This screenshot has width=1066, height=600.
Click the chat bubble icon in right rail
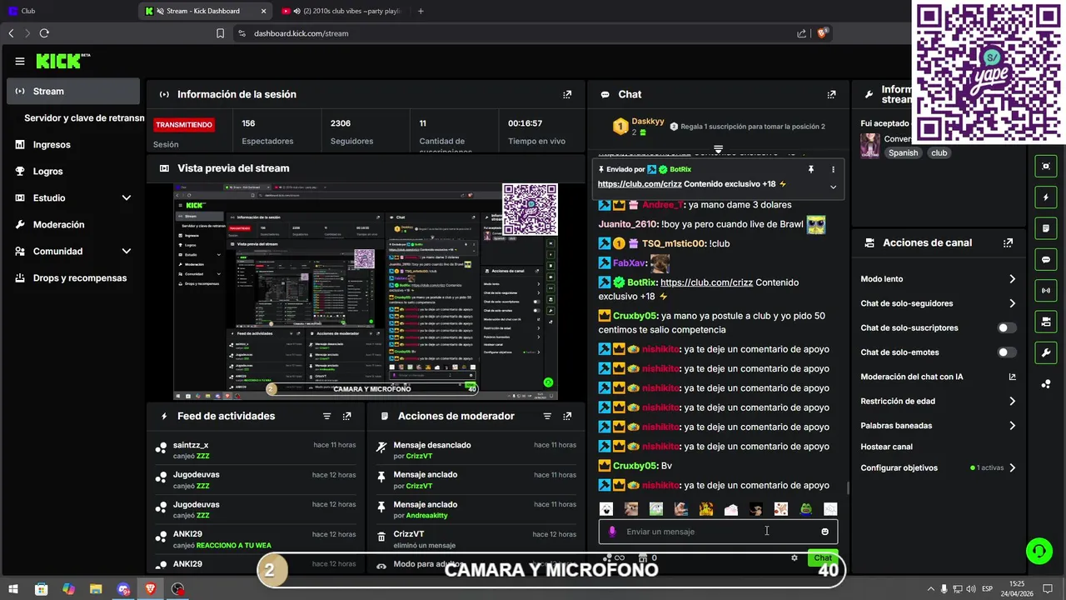point(1046,260)
